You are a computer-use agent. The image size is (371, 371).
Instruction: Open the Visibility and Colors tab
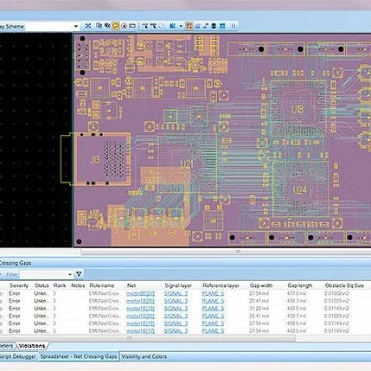click(144, 356)
